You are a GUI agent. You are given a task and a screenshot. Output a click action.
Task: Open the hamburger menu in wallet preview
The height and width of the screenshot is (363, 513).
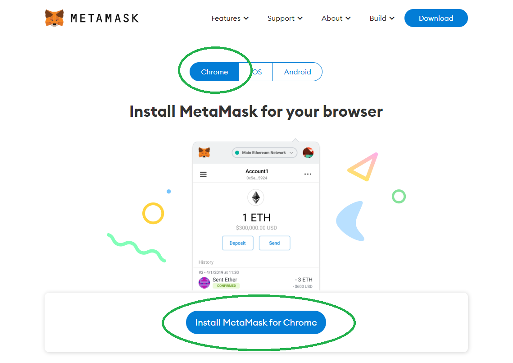coord(203,175)
